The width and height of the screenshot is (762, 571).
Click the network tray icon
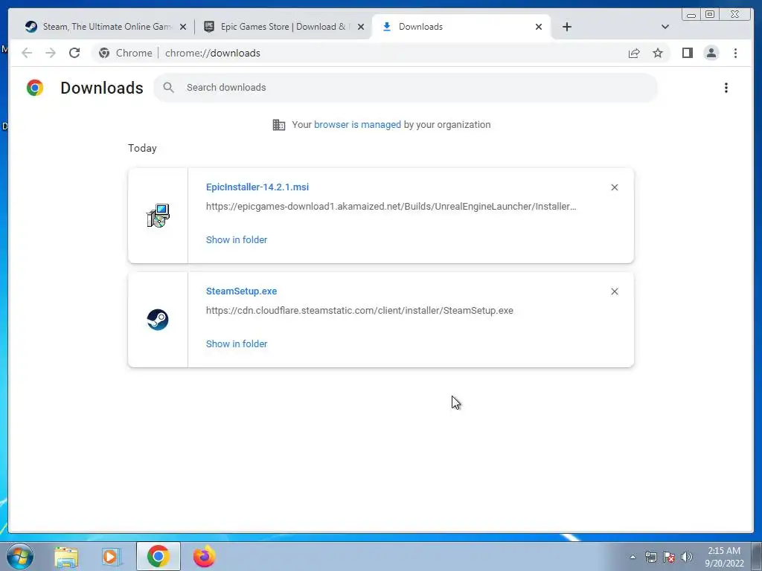pyautogui.click(x=650, y=557)
